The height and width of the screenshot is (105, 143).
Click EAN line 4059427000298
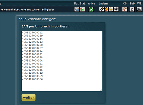point(32,57)
